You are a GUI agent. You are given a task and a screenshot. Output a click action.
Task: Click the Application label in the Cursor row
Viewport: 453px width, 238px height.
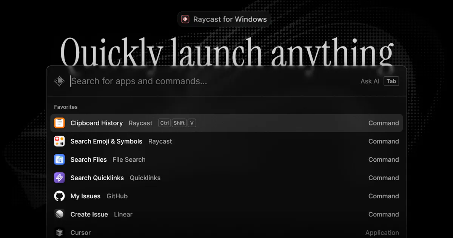tap(382, 233)
